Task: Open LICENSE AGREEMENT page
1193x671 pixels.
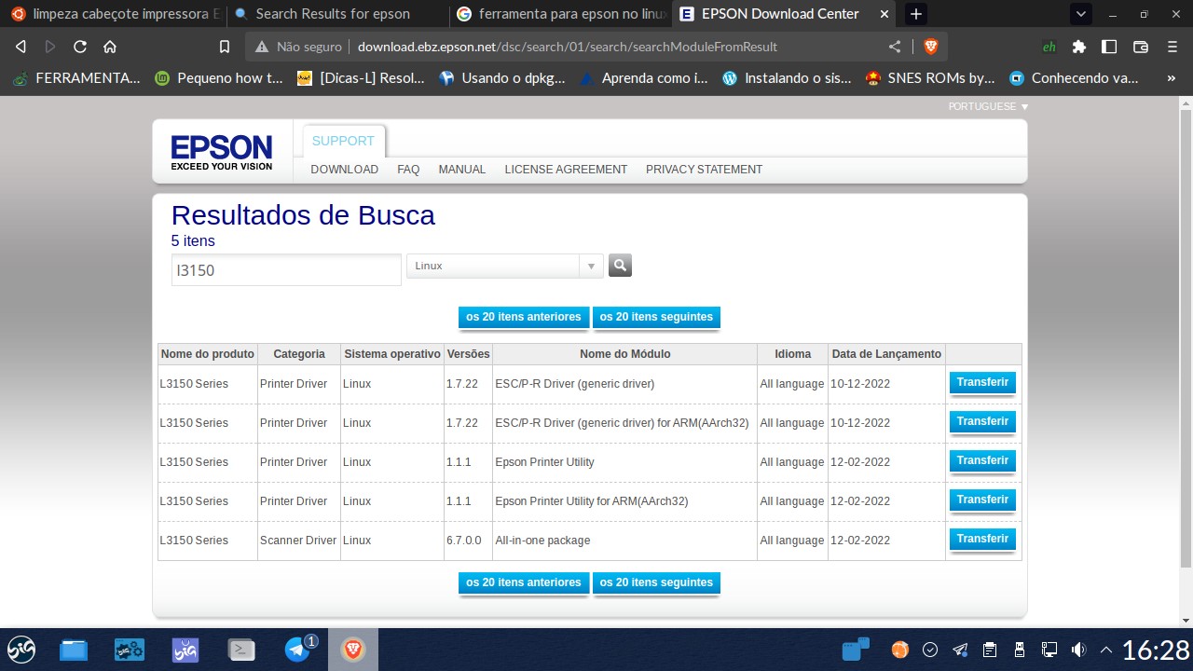Action: click(566, 170)
